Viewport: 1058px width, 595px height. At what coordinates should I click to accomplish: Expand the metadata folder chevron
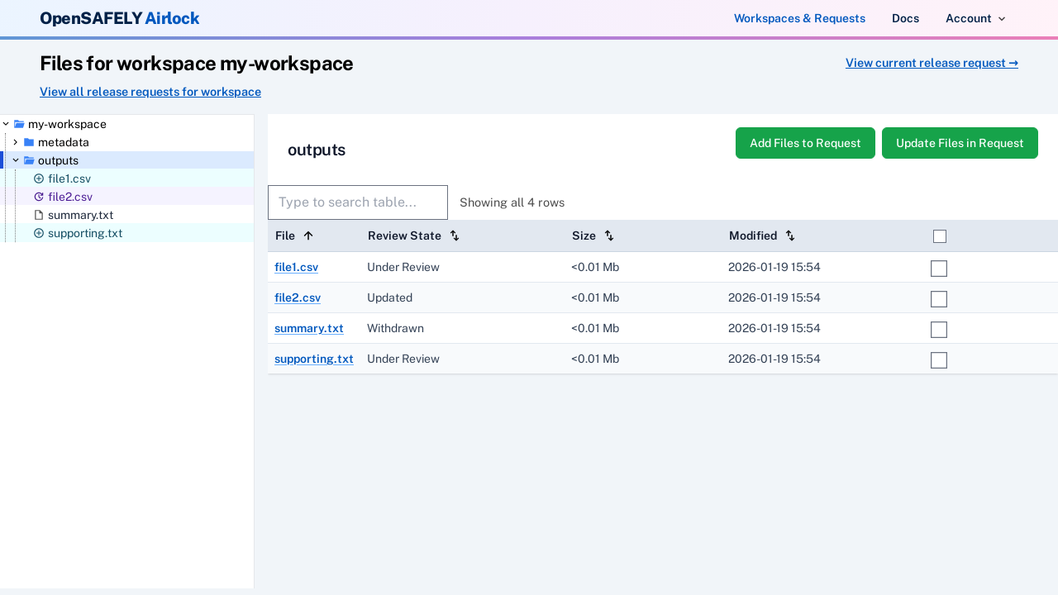point(16,142)
